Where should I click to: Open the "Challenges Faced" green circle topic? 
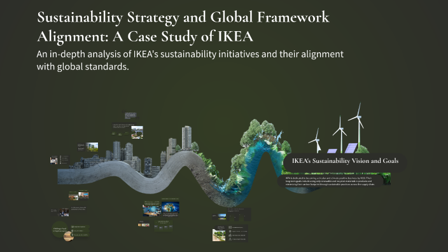(60, 229)
